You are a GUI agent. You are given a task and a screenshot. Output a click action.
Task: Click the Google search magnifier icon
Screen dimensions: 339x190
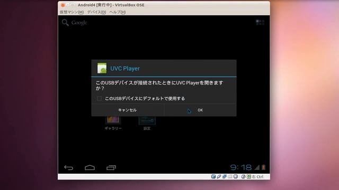65,22
